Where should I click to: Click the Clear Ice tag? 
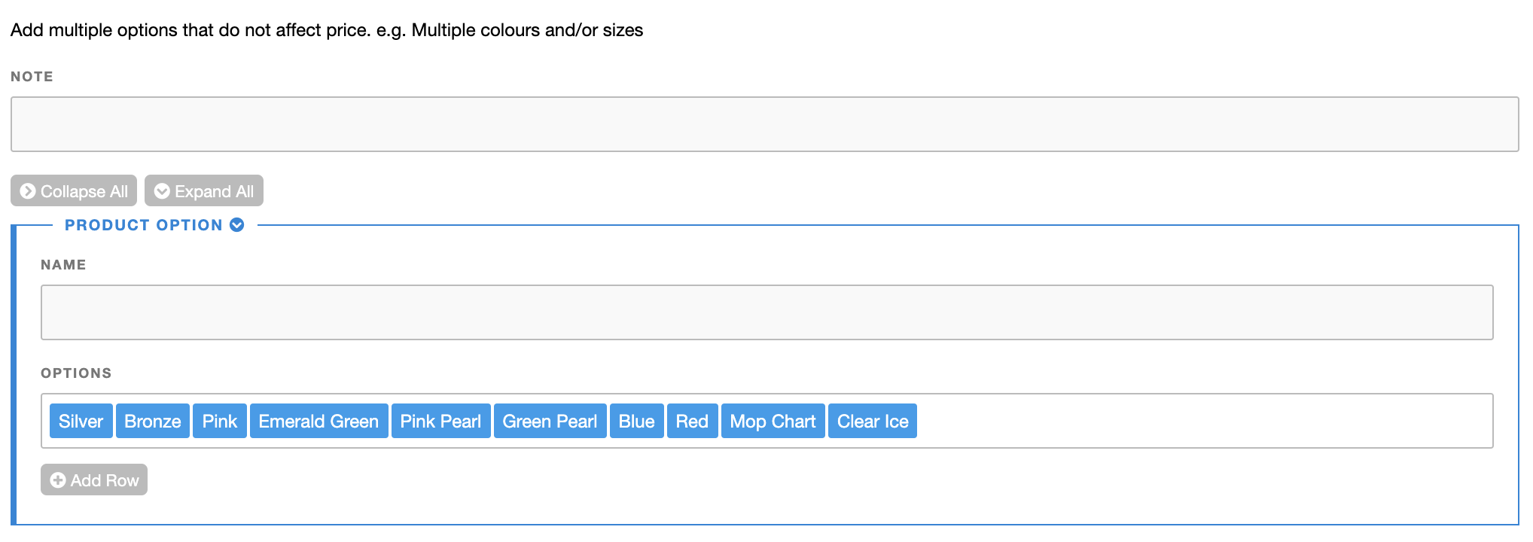[873, 422]
